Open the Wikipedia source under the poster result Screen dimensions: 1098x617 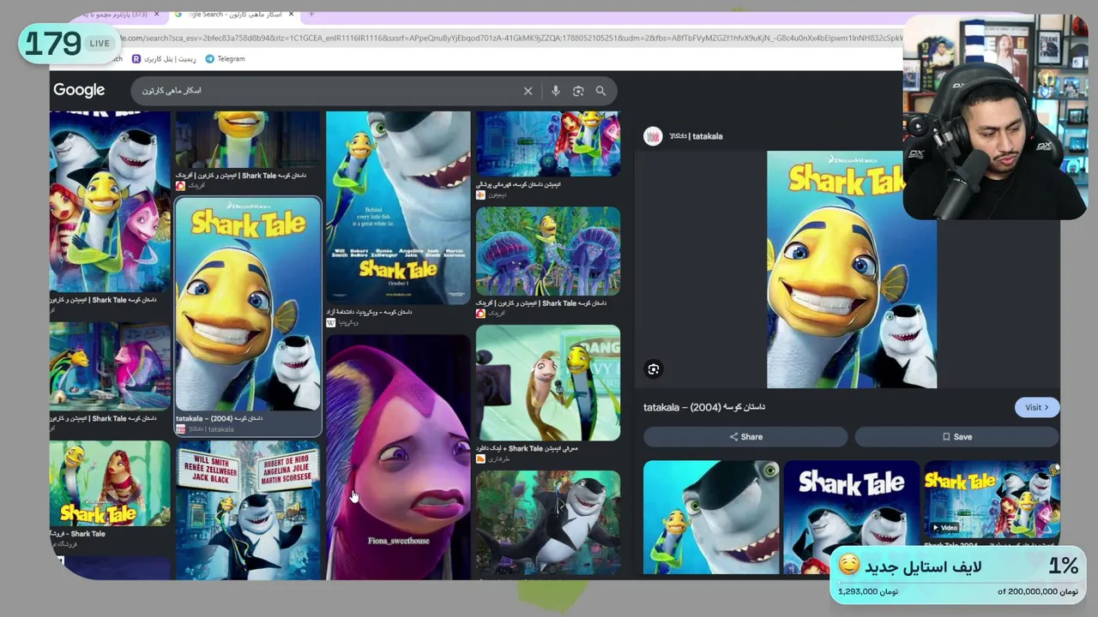click(x=343, y=323)
